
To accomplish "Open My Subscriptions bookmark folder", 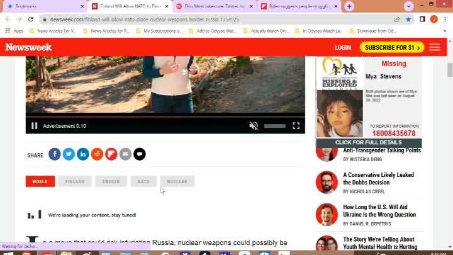I will pyautogui.click(x=159, y=31).
